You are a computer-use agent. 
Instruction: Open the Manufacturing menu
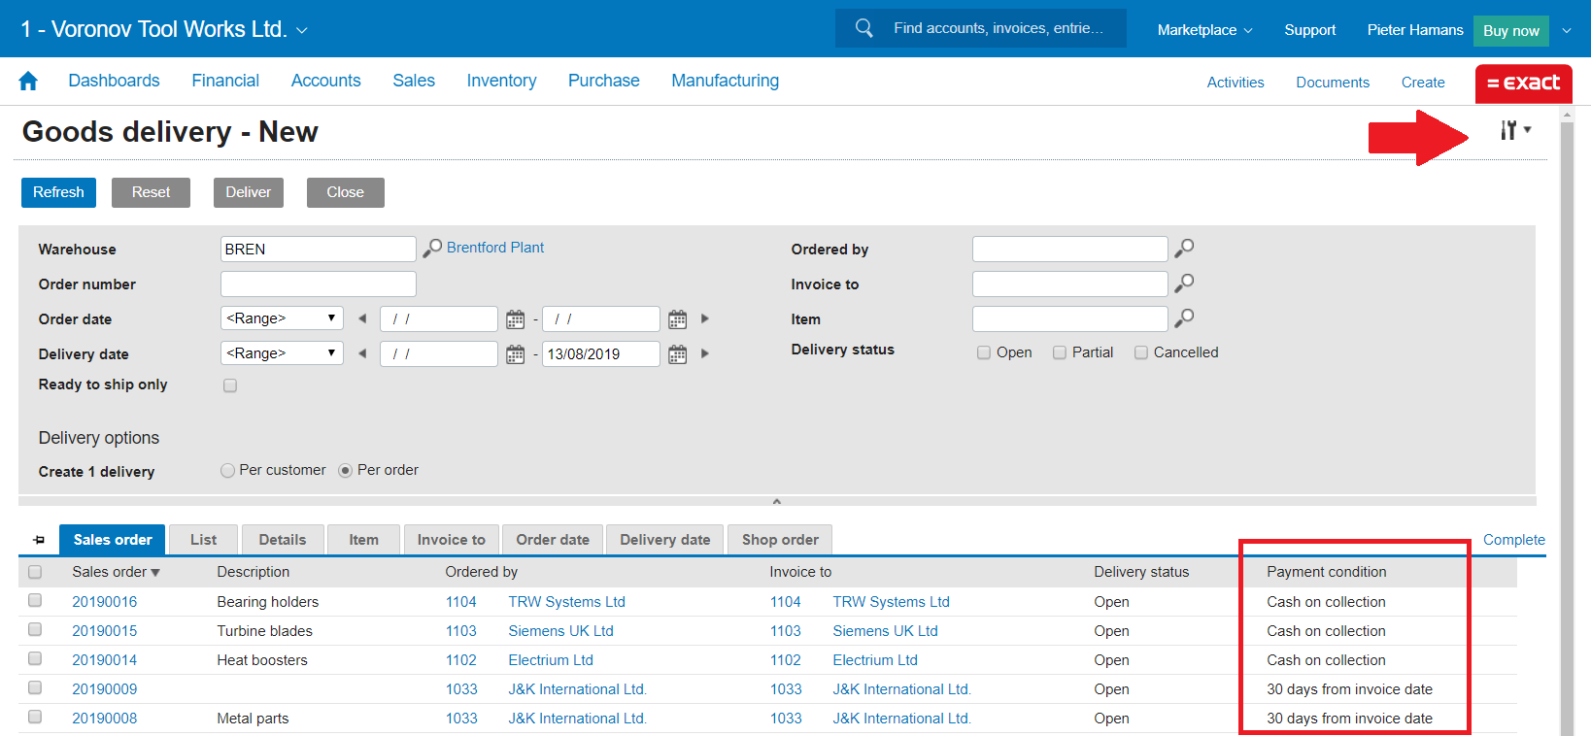725,81
